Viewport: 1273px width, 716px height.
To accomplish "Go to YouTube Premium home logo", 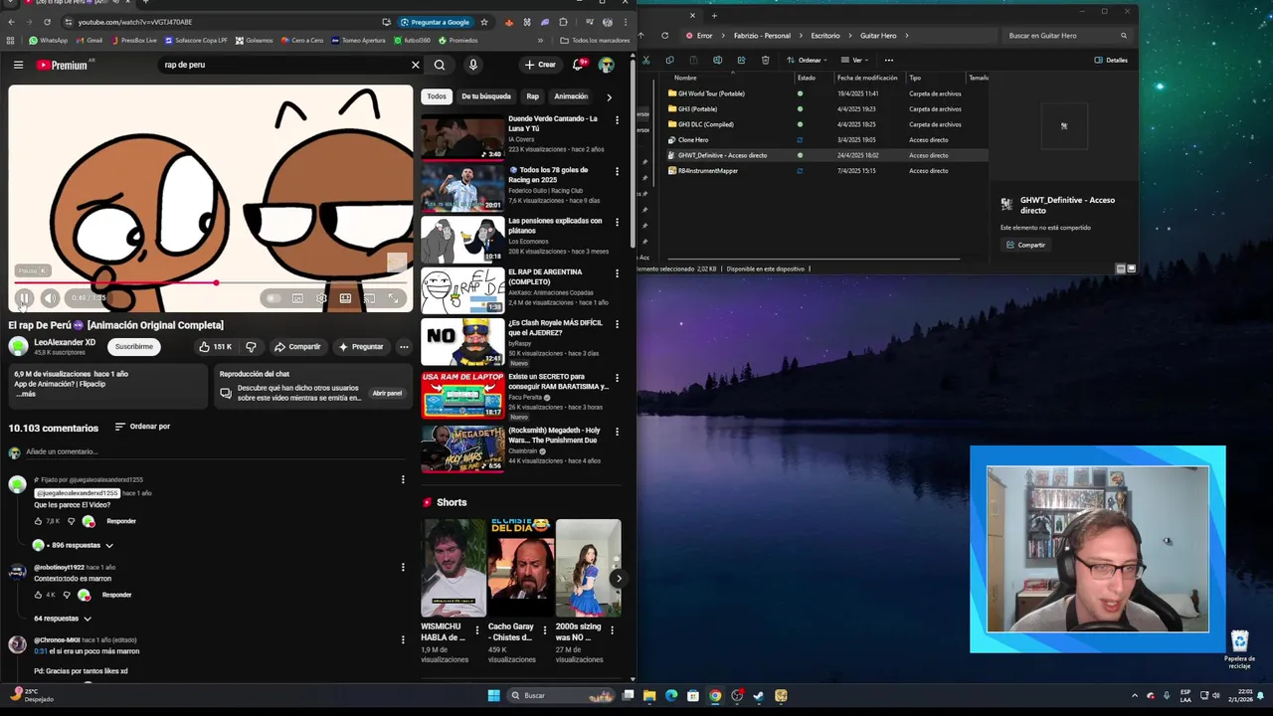I will pos(63,65).
